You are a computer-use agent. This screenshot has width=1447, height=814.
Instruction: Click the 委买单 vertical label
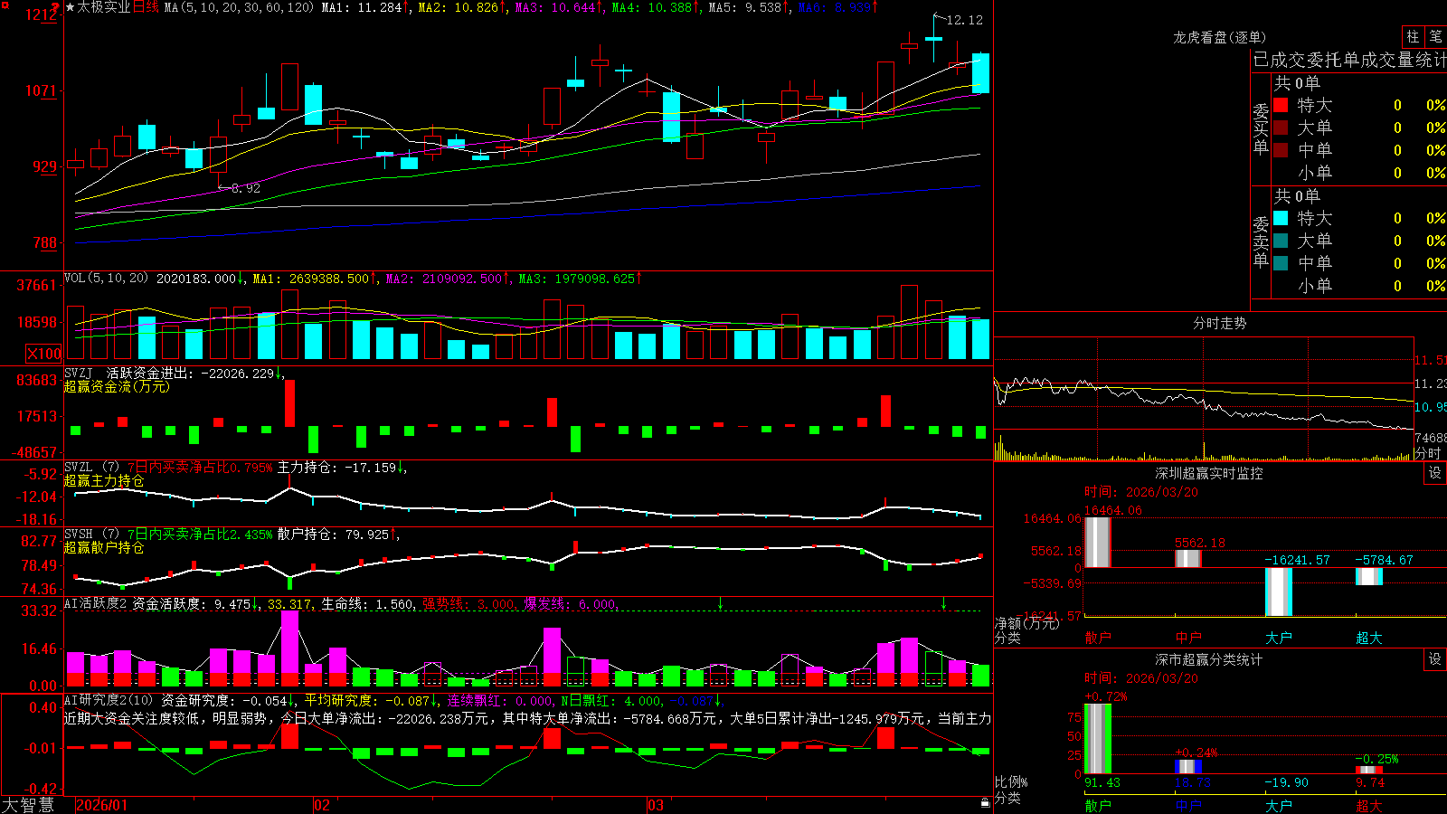(x=1261, y=128)
